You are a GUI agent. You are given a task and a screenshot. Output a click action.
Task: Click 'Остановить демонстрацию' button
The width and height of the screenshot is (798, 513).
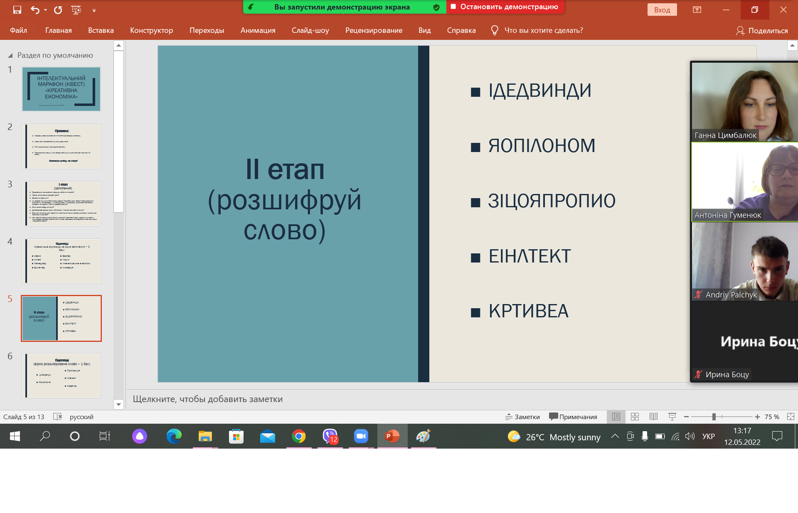[505, 7]
